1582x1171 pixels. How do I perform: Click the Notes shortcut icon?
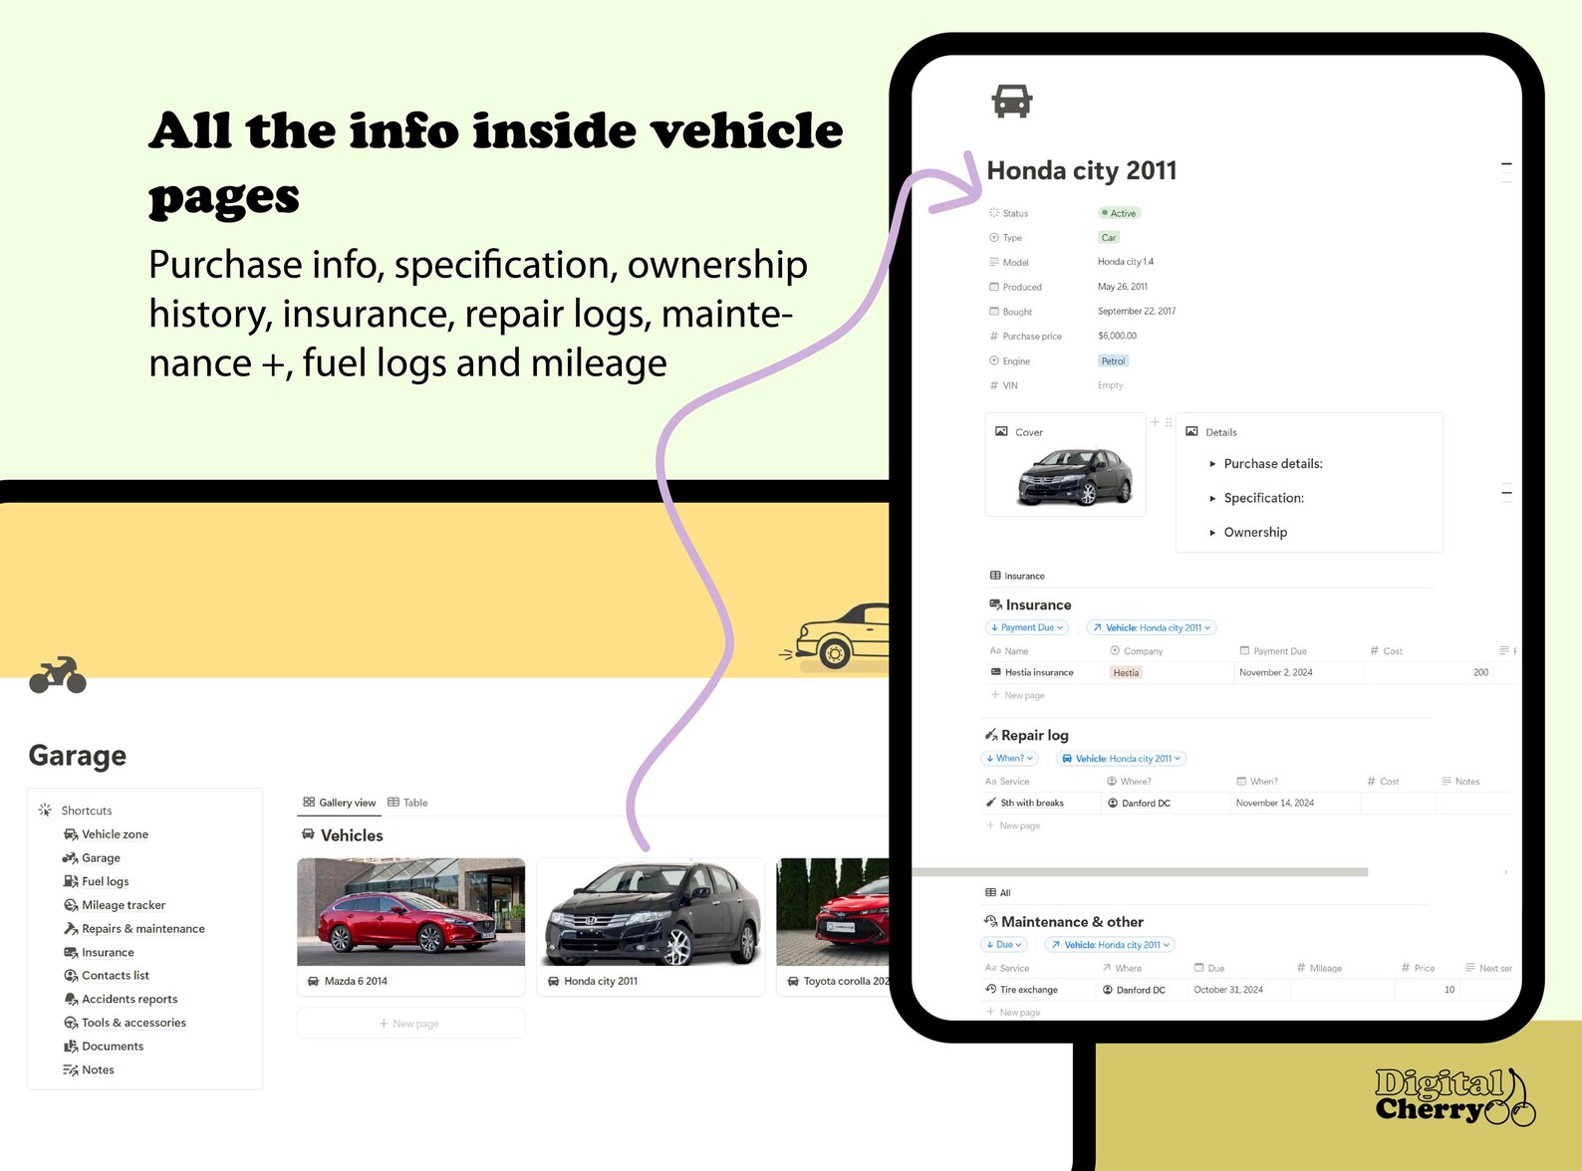(71, 1070)
